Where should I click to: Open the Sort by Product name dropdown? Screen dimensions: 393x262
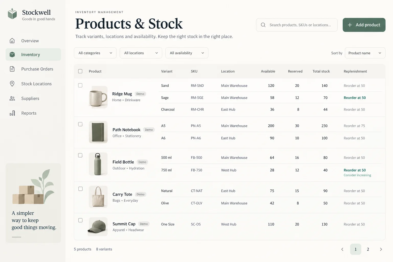(x=365, y=53)
